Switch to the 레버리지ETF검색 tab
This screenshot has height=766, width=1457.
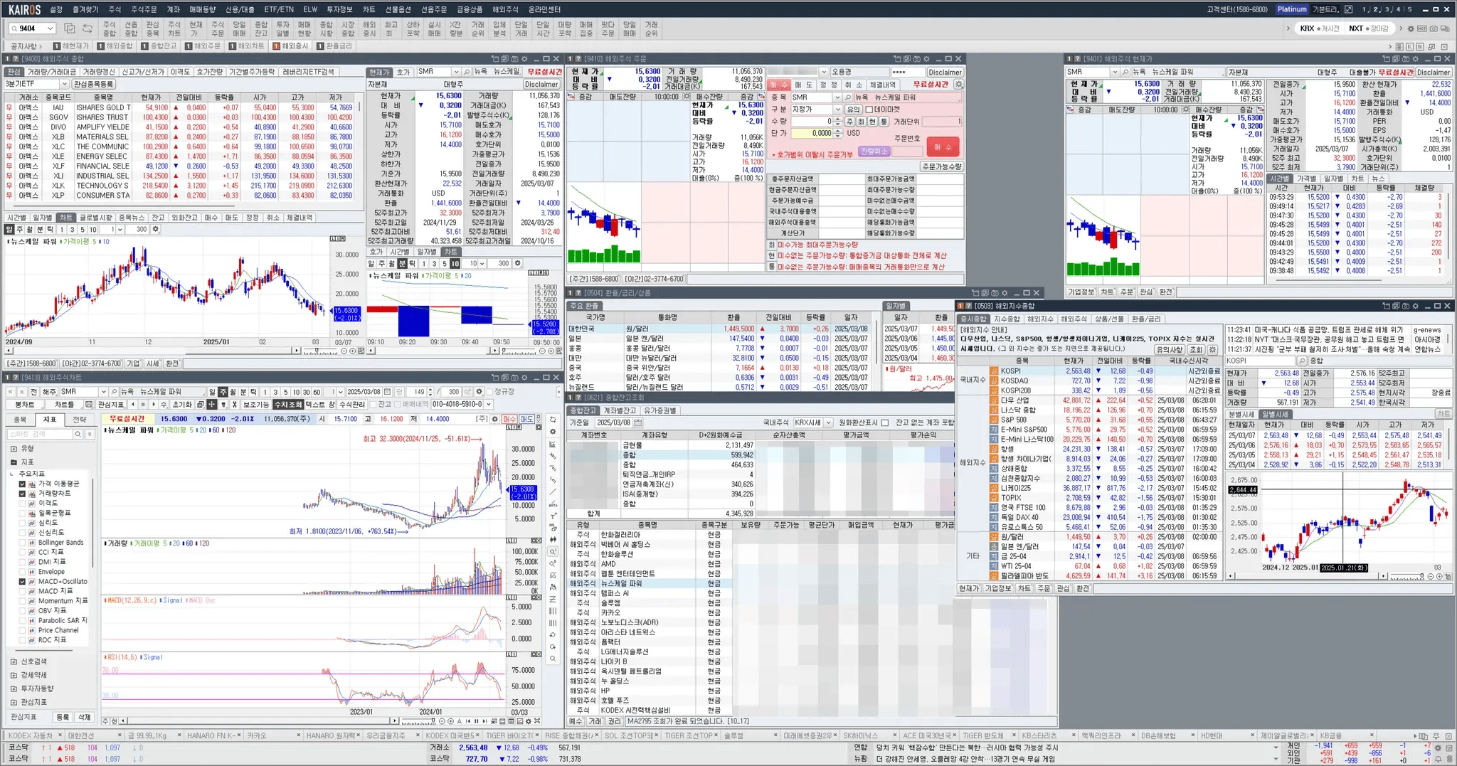pos(308,72)
